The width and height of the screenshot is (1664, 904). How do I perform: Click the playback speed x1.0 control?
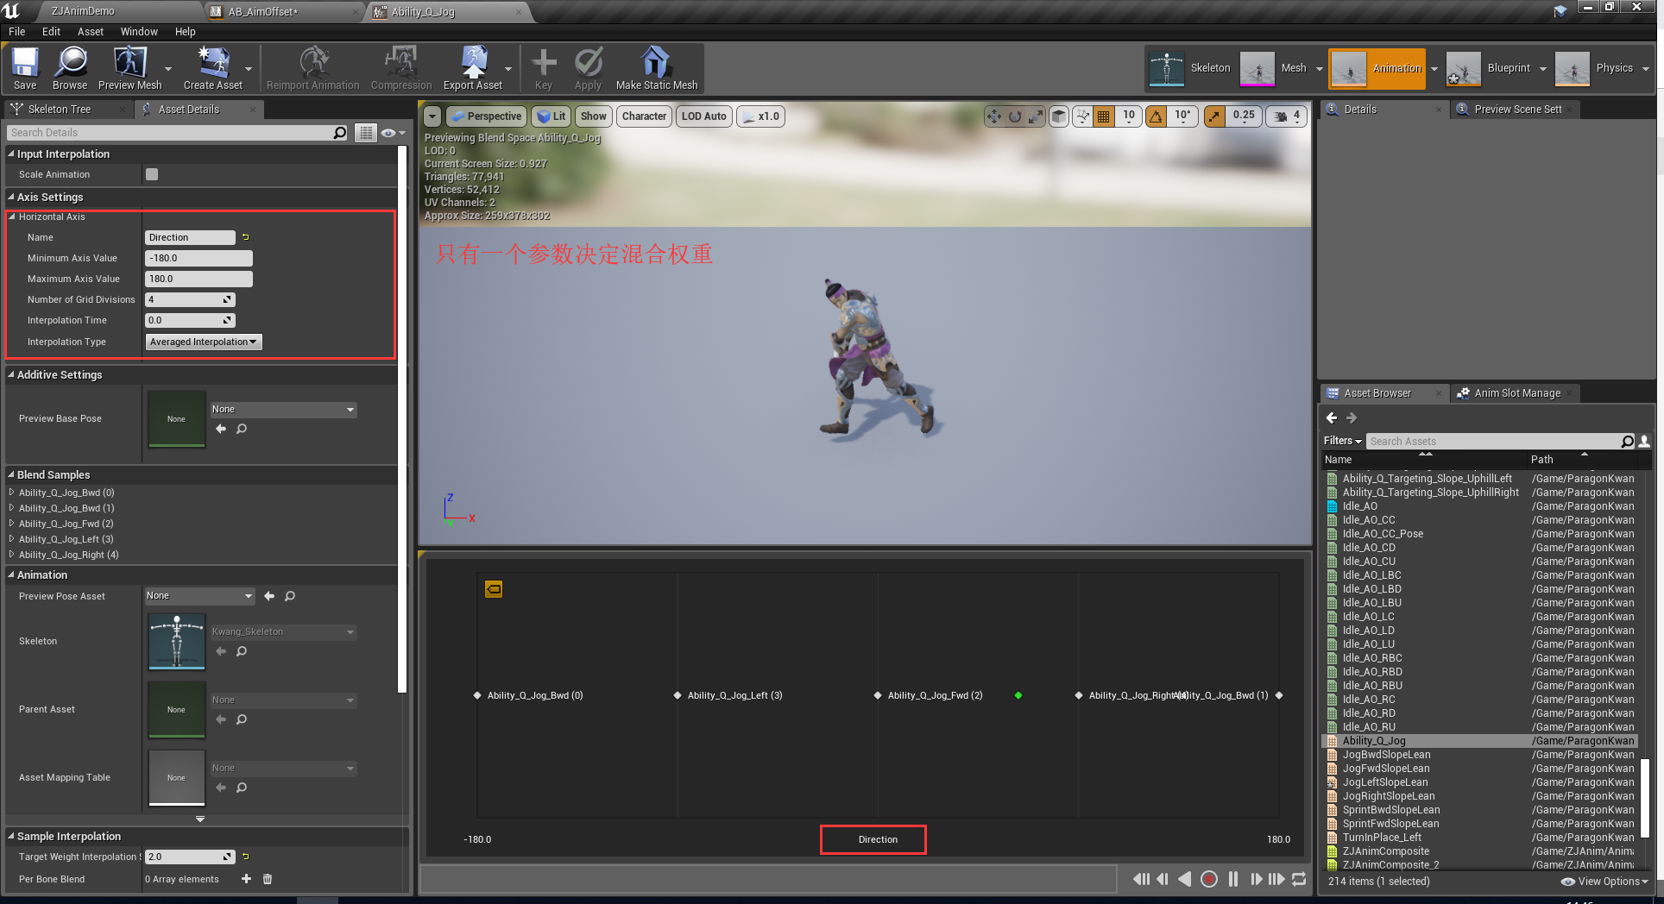760,116
